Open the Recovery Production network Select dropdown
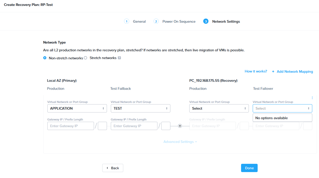319x178 pixels. (x=219, y=108)
